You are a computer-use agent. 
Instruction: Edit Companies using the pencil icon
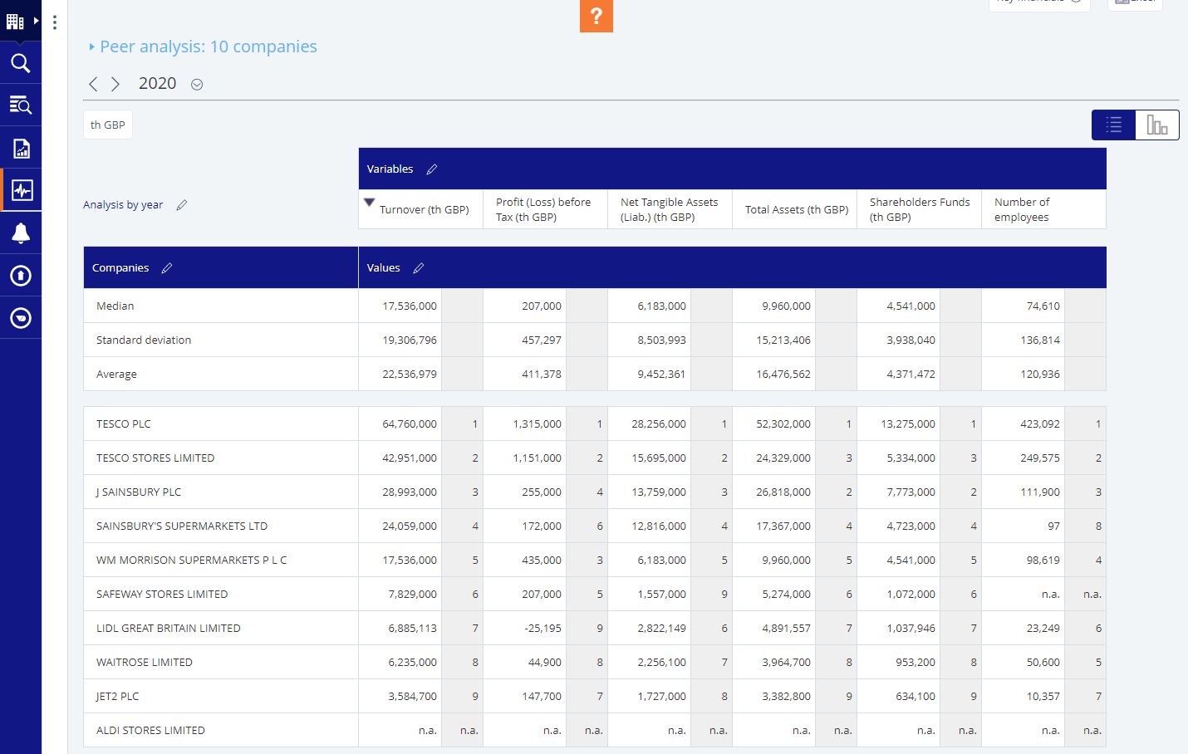(x=166, y=268)
